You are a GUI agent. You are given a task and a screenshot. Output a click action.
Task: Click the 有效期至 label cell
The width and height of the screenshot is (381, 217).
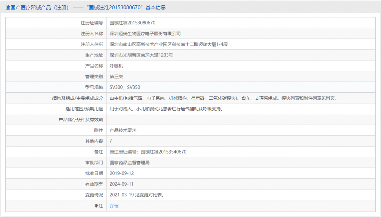[56, 184]
